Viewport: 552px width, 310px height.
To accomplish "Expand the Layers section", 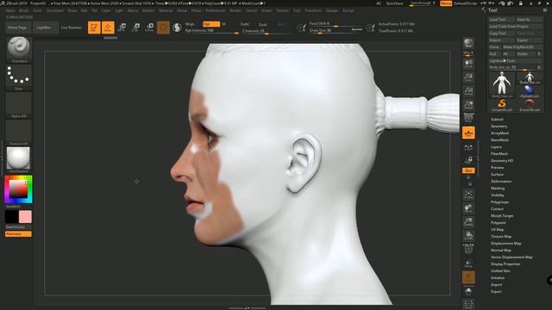I will [497, 147].
